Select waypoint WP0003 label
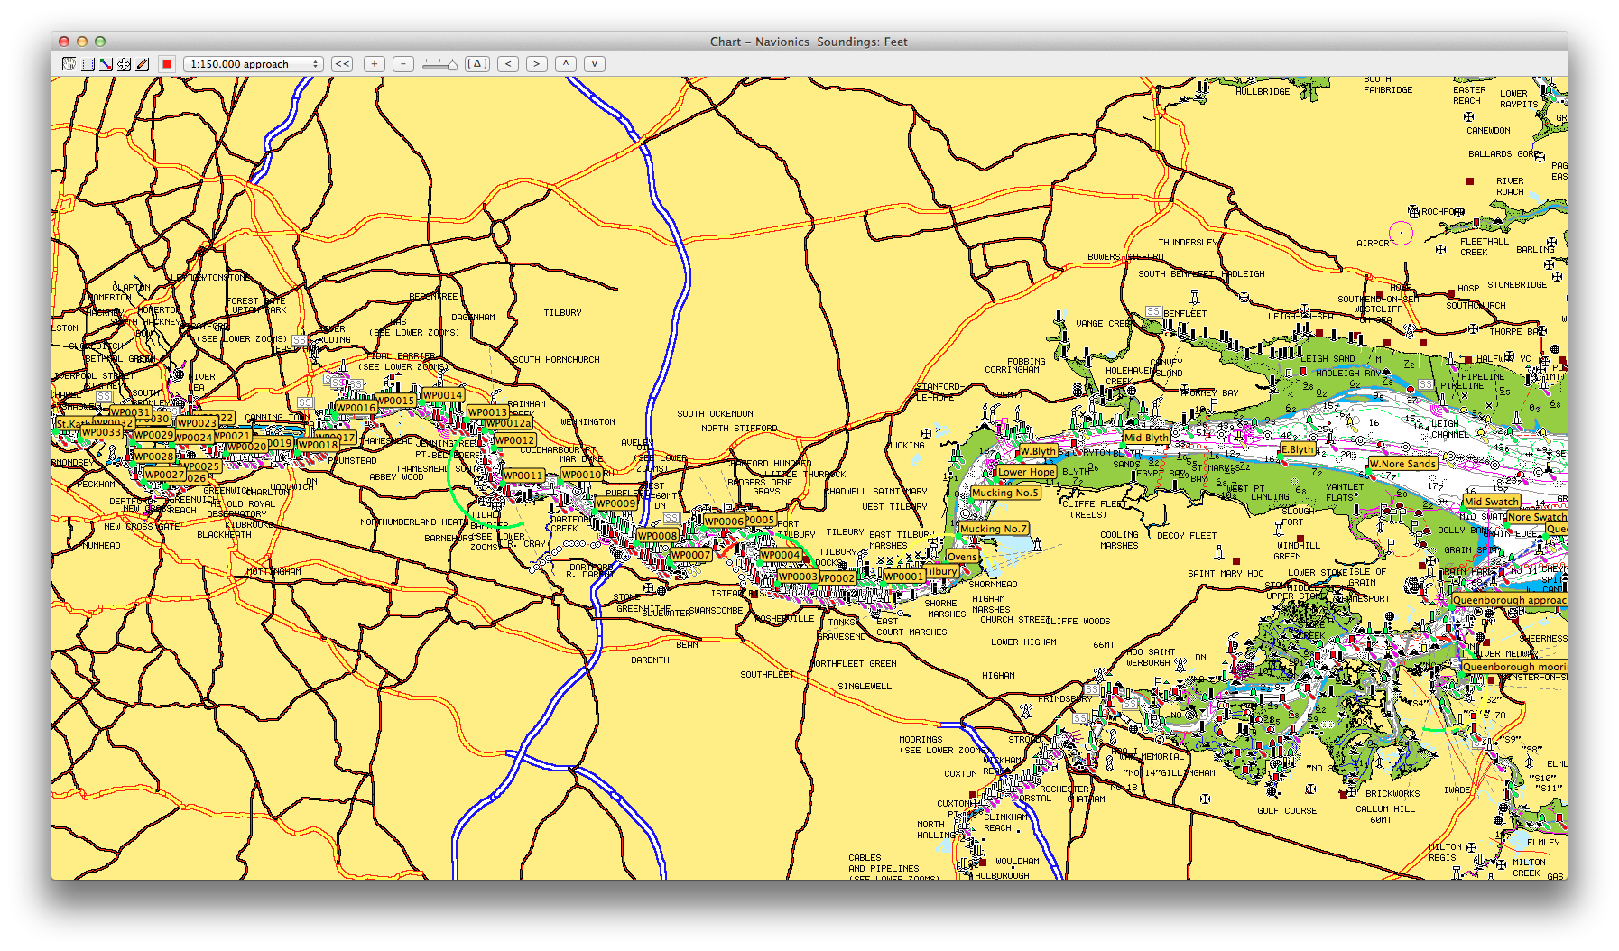The image size is (1619, 951). click(798, 577)
